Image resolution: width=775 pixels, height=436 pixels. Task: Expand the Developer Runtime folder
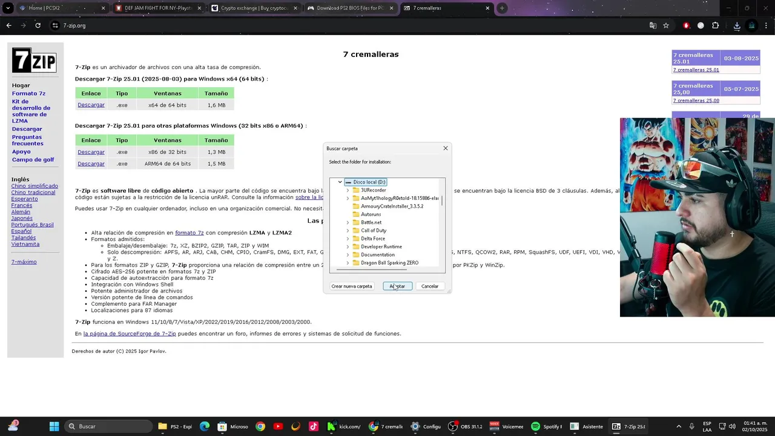(348, 246)
